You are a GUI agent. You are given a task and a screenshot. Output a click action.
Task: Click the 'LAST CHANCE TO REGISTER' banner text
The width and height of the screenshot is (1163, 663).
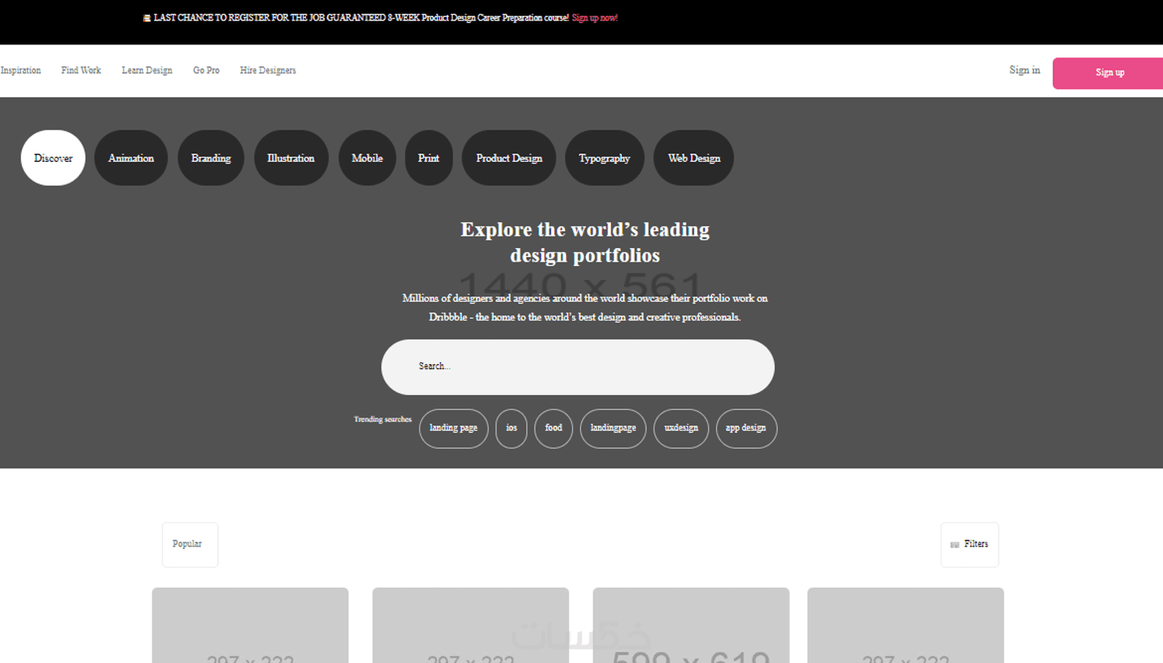[x=361, y=18]
